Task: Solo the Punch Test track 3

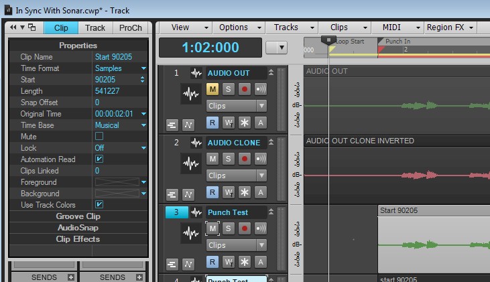Action: coord(229,228)
